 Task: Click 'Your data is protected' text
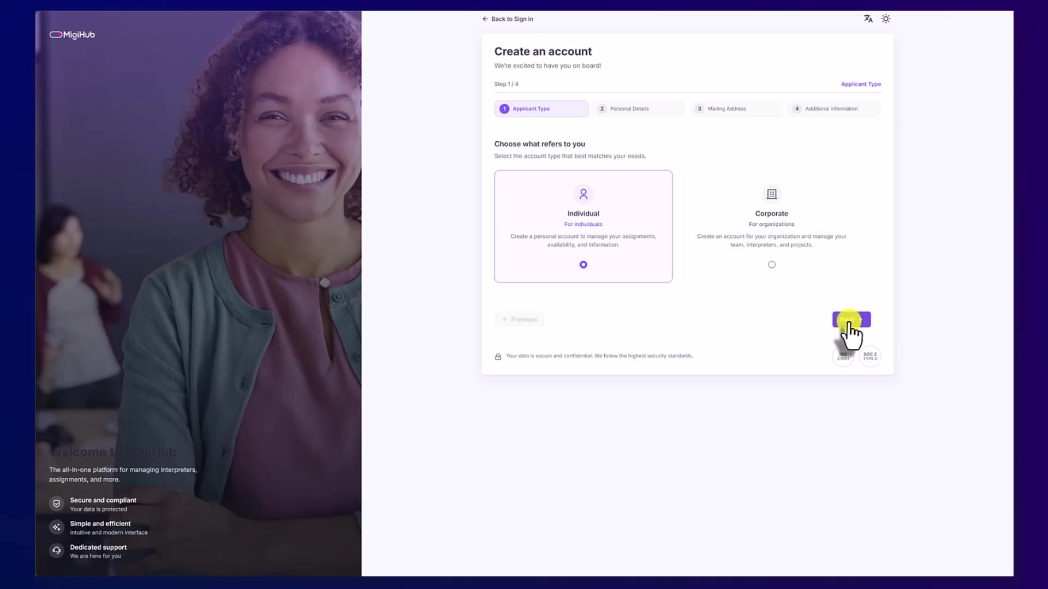click(98, 509)
